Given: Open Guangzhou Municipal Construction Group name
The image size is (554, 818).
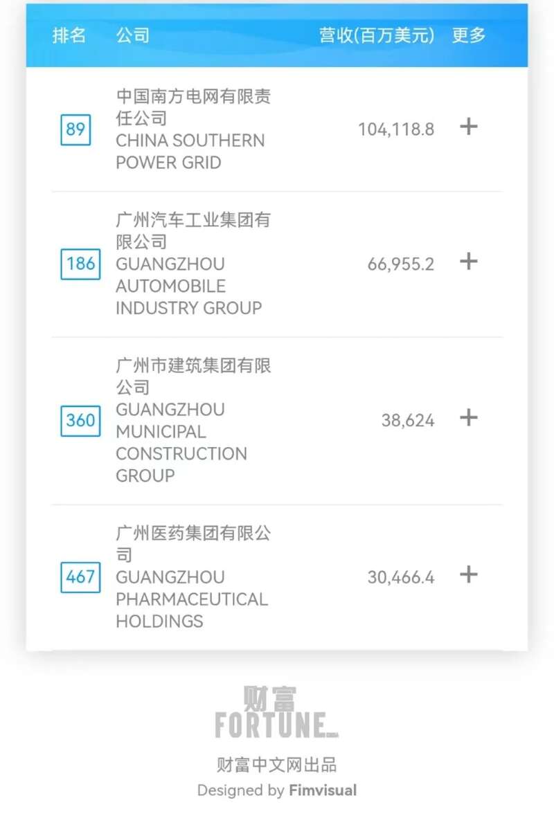Looking at the screenshot, I should [x=190, y=420].
